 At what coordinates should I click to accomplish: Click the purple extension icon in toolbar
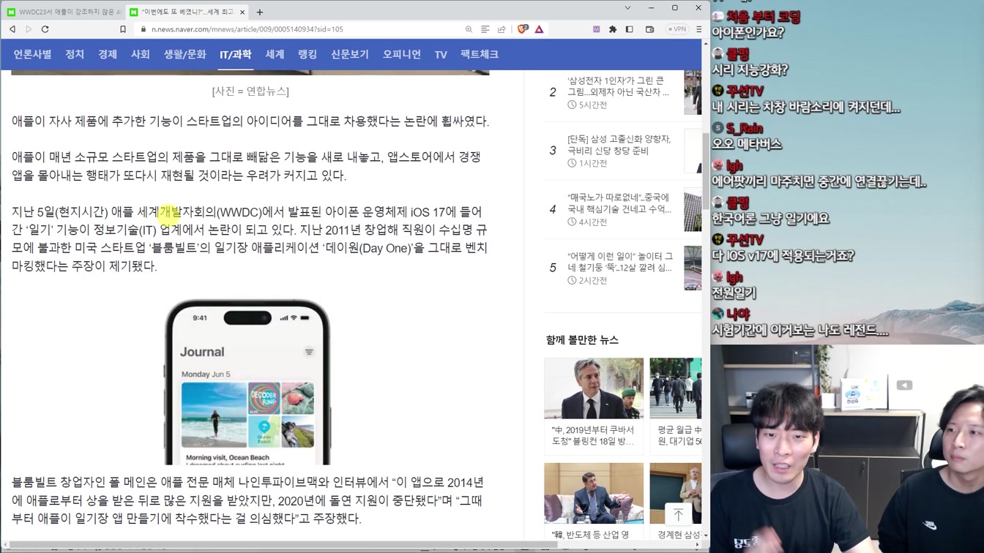(x=596, y=29)
